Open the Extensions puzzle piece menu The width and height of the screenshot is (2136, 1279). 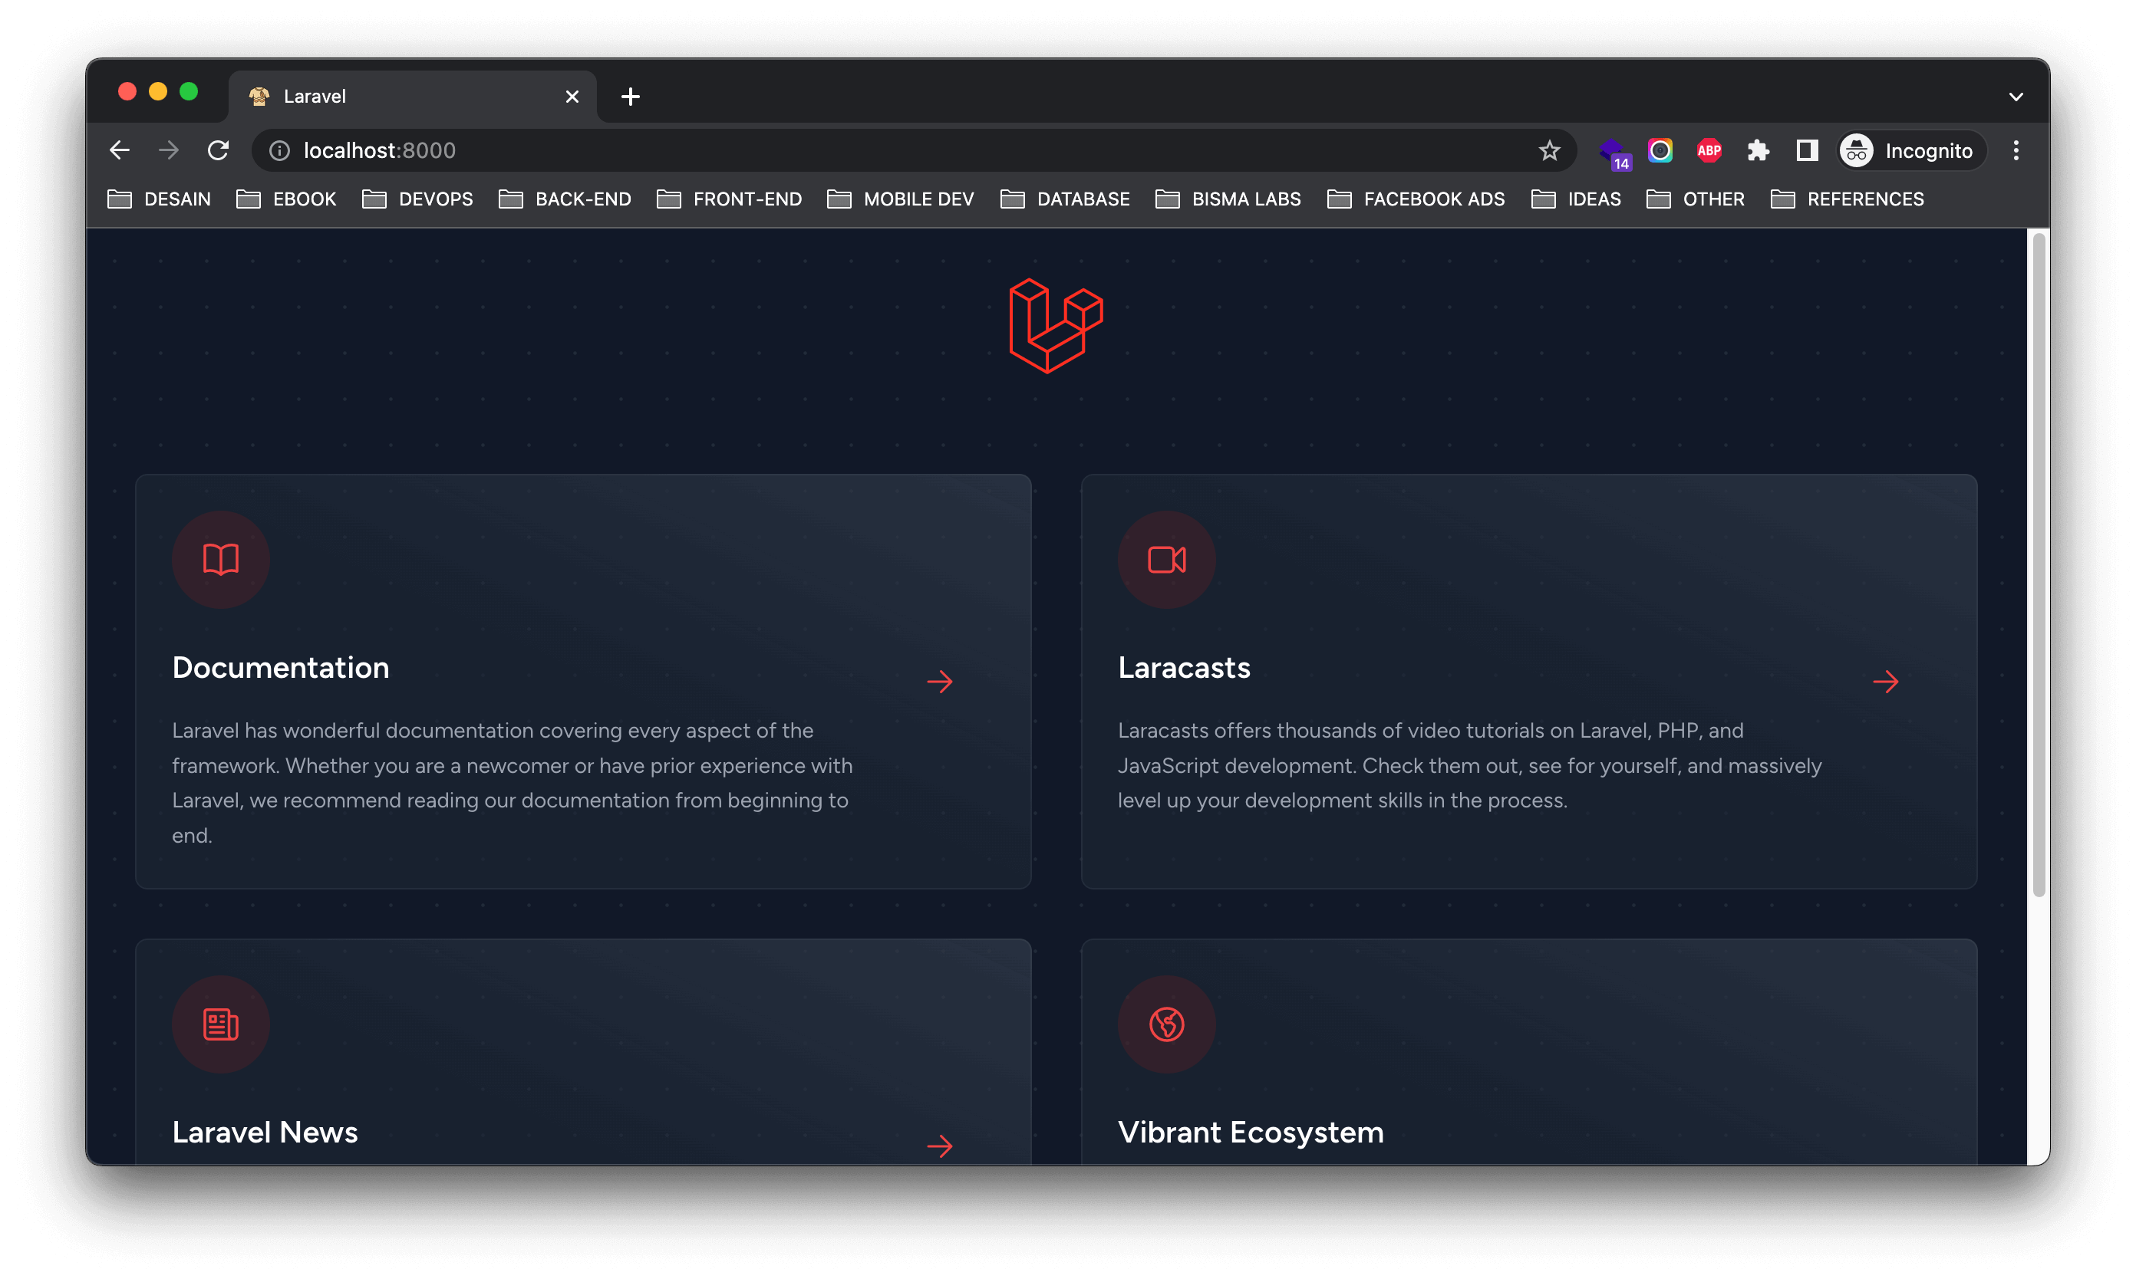(1759, 151)
